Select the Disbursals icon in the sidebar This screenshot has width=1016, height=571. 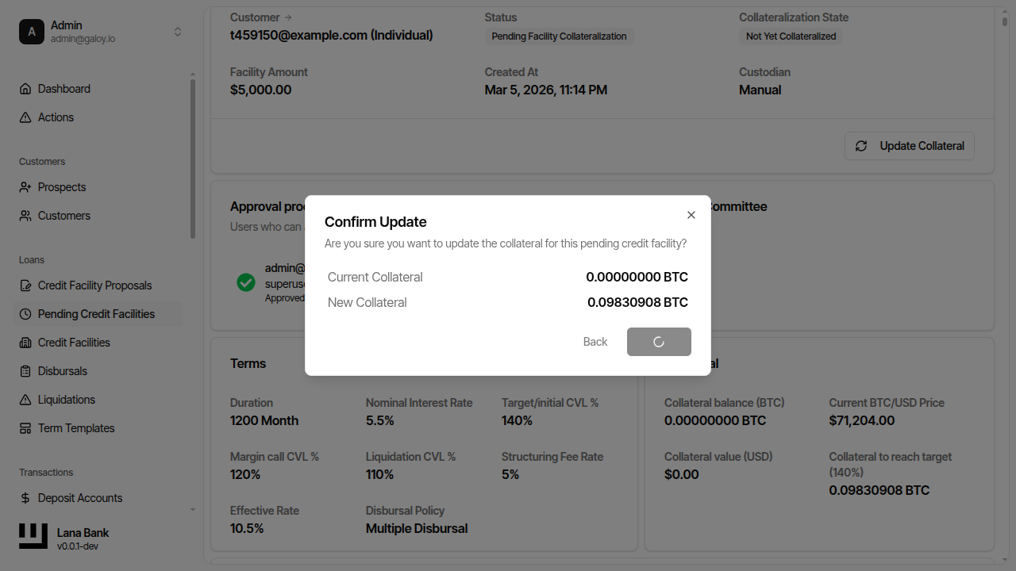(x=25, y=370)
